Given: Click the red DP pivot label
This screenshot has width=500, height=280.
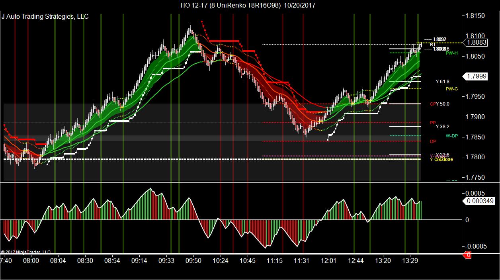Looking at the screenshot, I should point(433,141).
